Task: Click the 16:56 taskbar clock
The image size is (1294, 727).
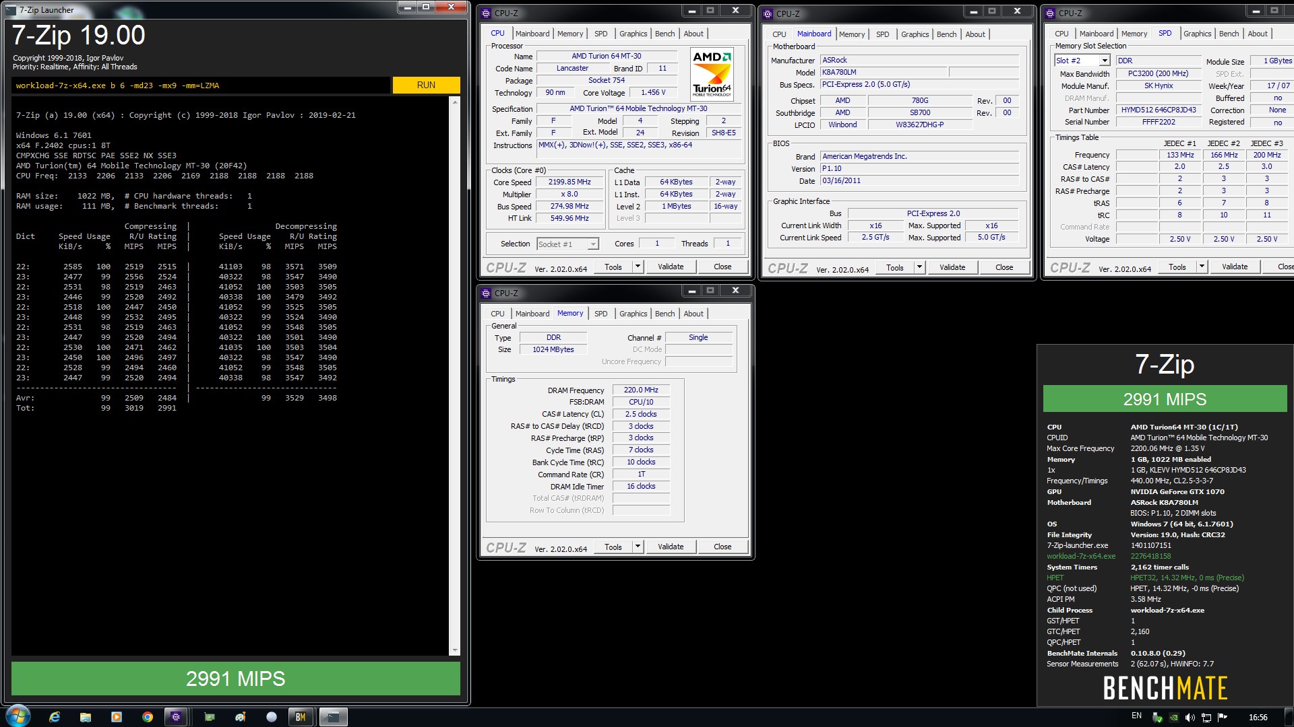Action: (1258, 718)
